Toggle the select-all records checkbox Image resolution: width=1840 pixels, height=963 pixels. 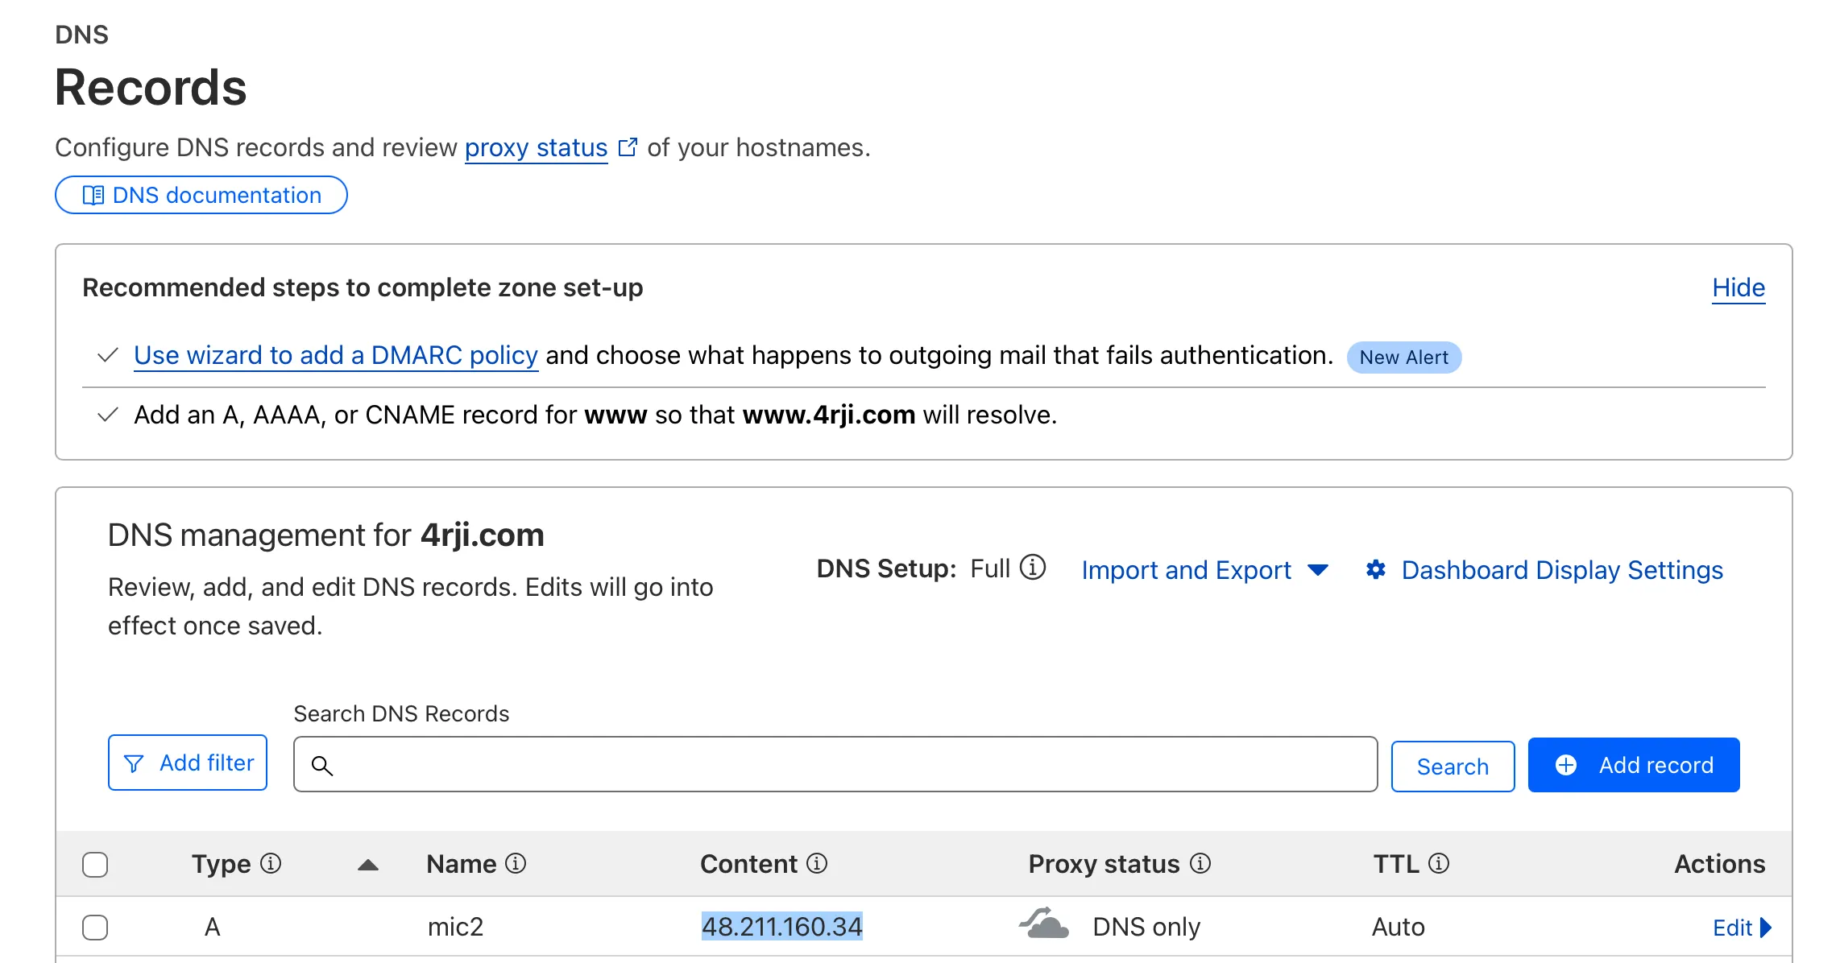(95, 865)
